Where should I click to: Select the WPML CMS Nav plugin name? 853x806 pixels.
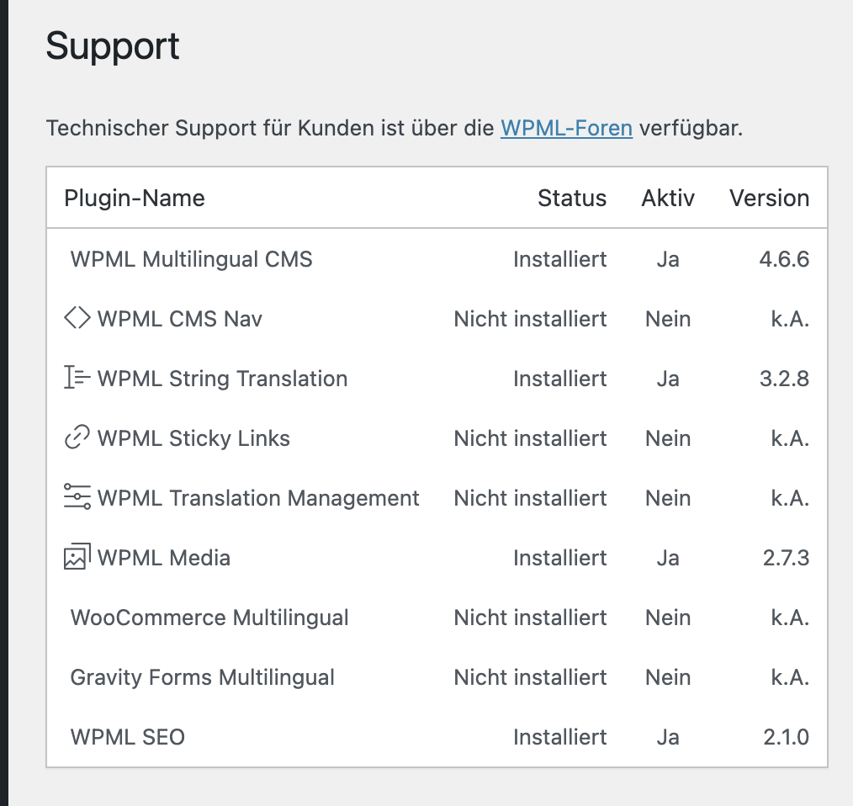tap(179, 319)
